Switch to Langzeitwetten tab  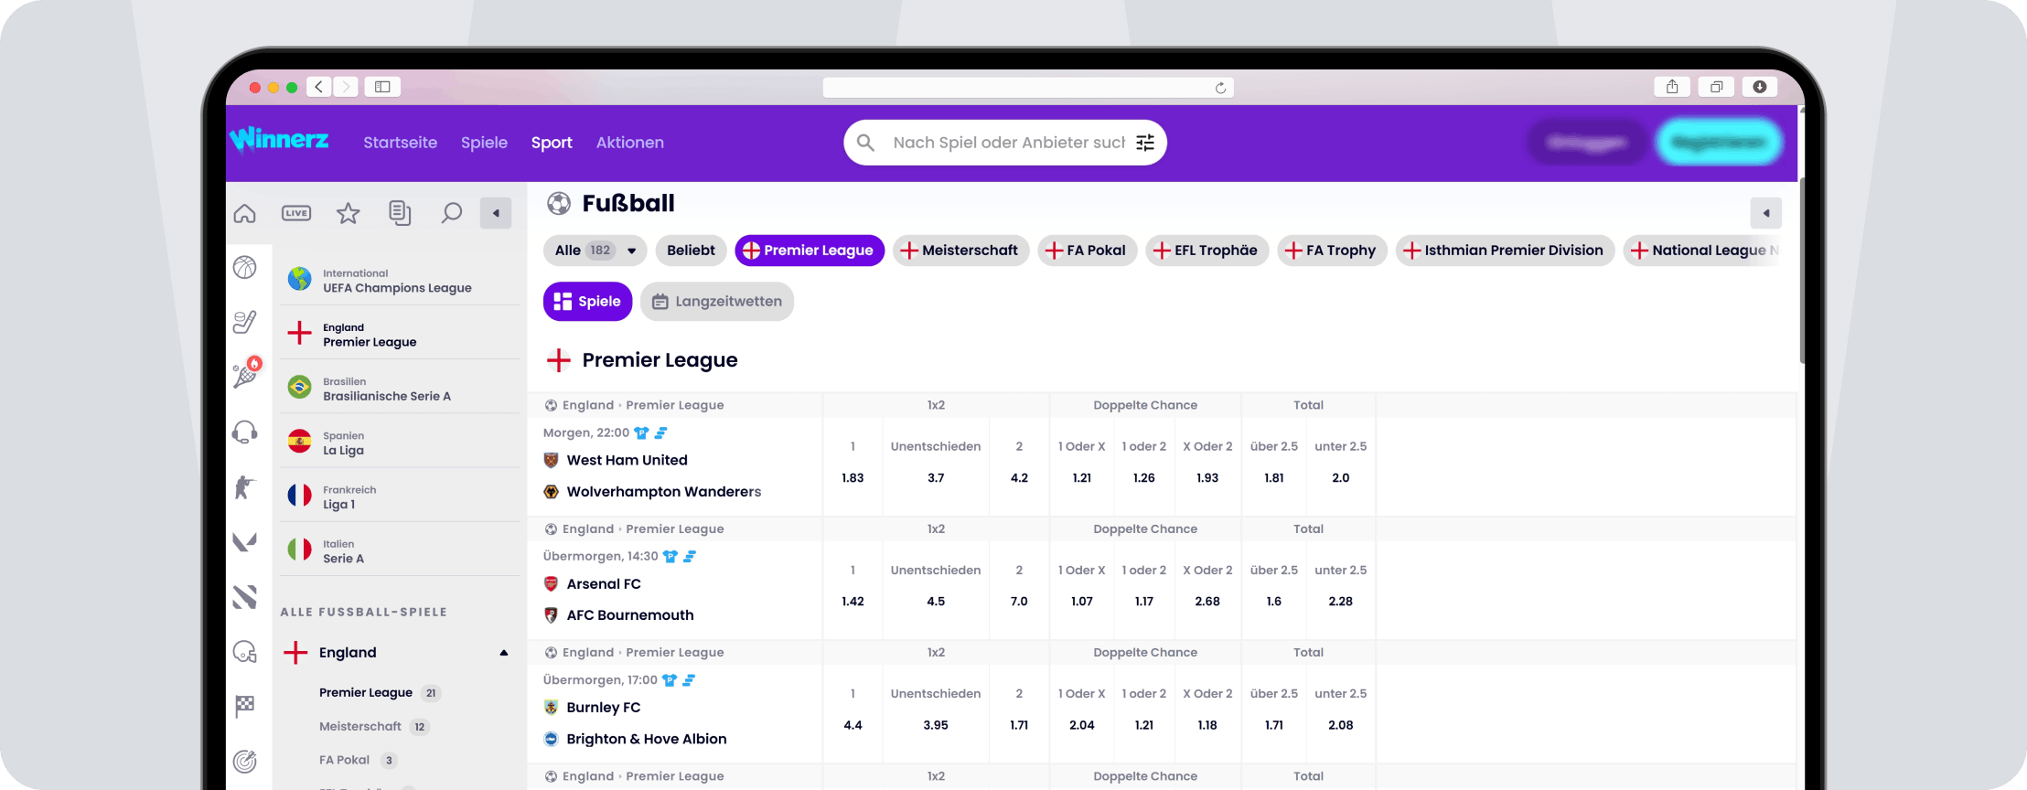coord(717,302)
